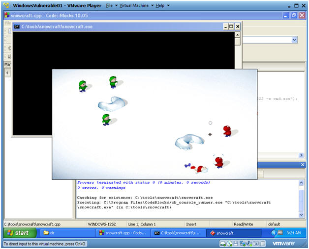The width and height of the screenshot is (309, 249).
Task: Click 'Process terminated with status 0' log line
Action: [144, 182]
